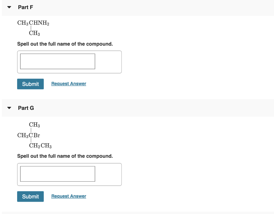The image size is (274, 214).
Task: Request the answer for Part G question
Action: coord(68,196)
